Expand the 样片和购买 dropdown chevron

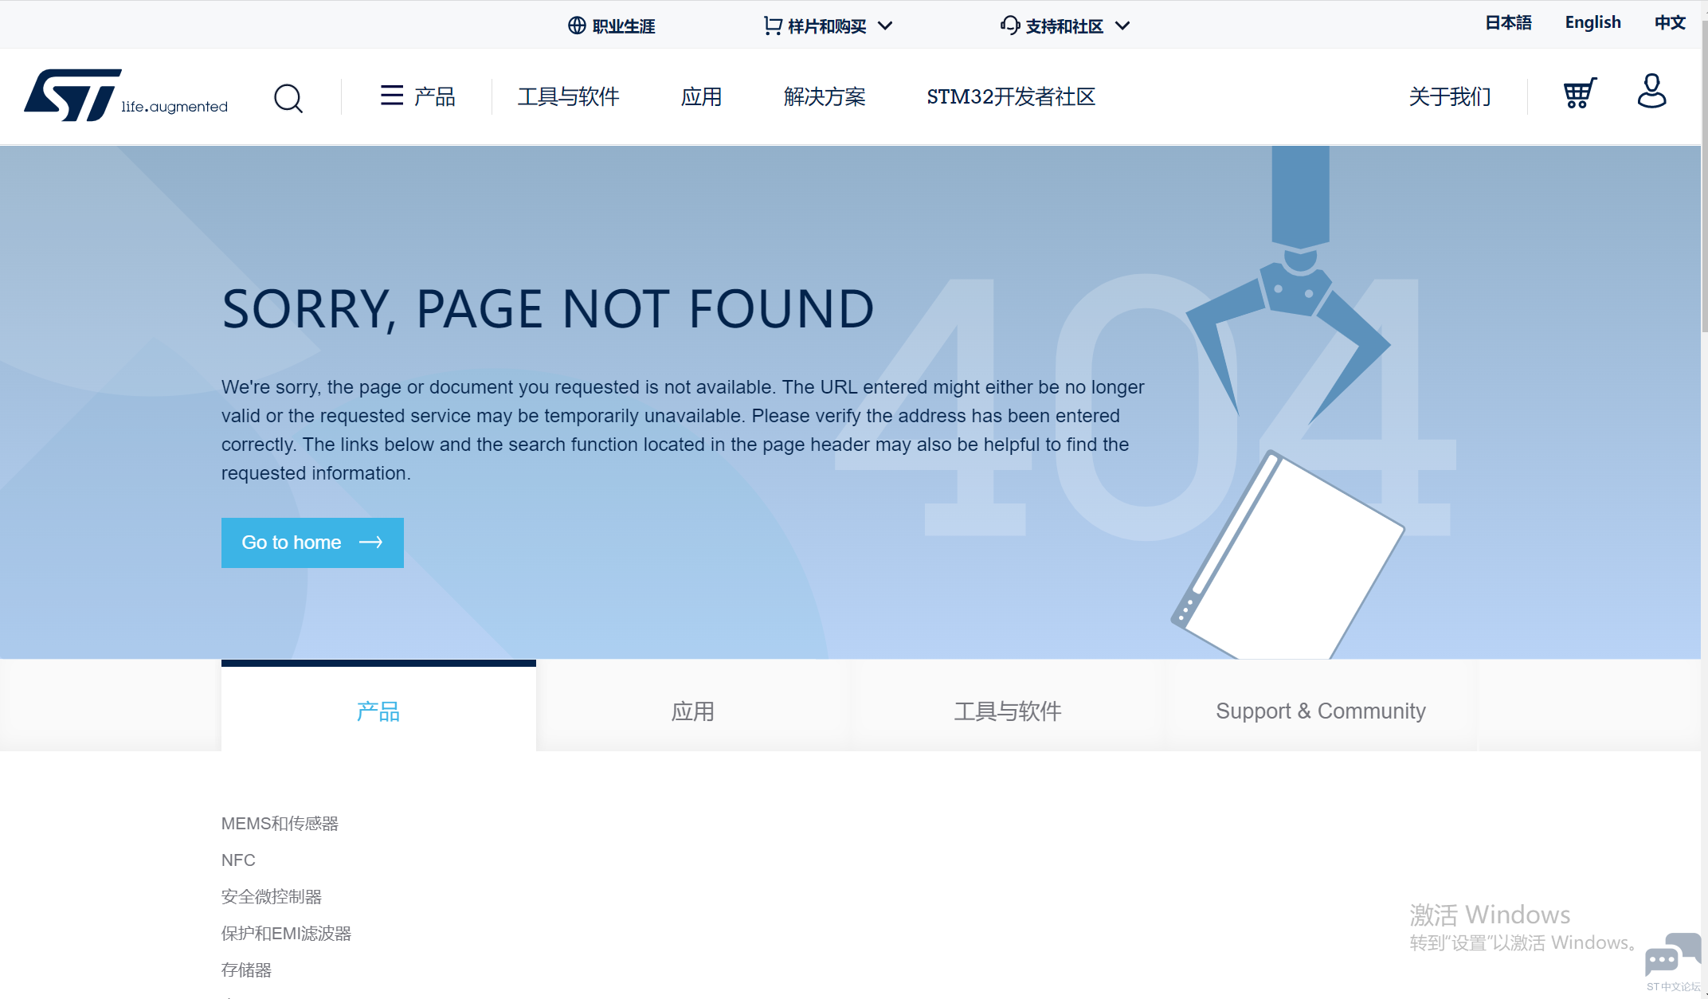point(885,25)
